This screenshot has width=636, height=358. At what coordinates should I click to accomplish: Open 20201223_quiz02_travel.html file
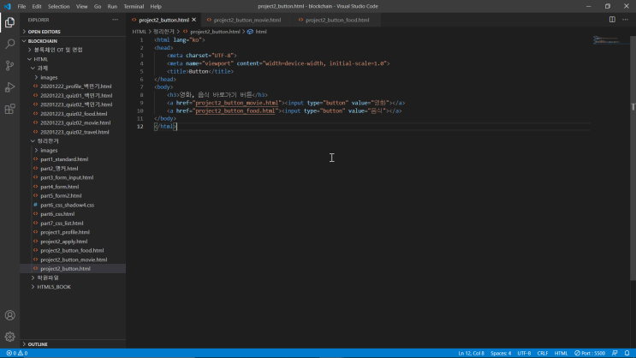tap(73, 132)
